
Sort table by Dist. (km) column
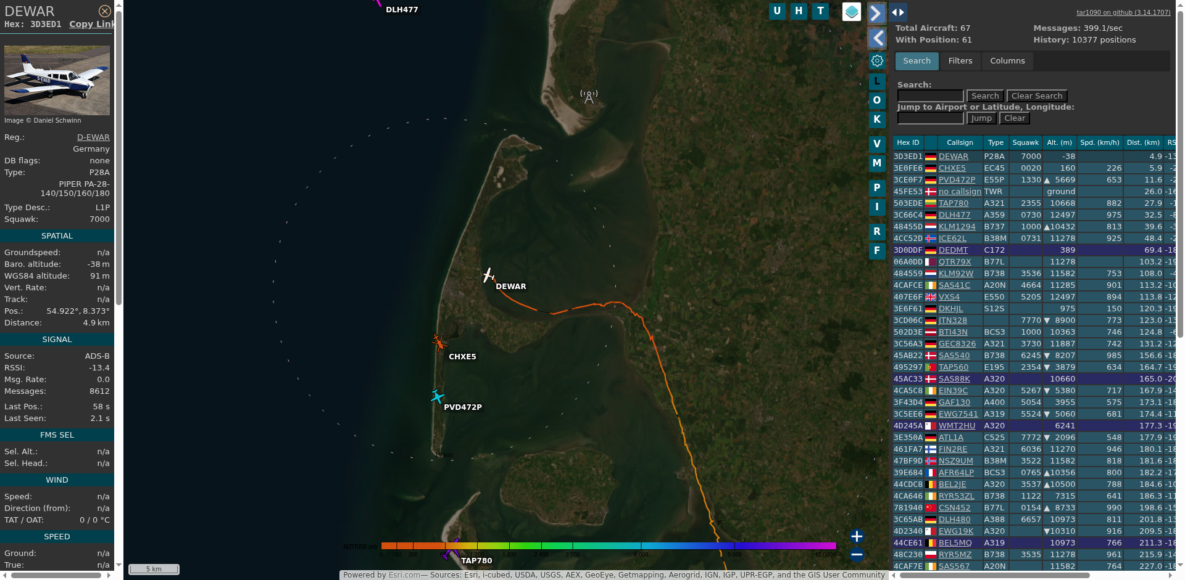tap(1143, 143)
